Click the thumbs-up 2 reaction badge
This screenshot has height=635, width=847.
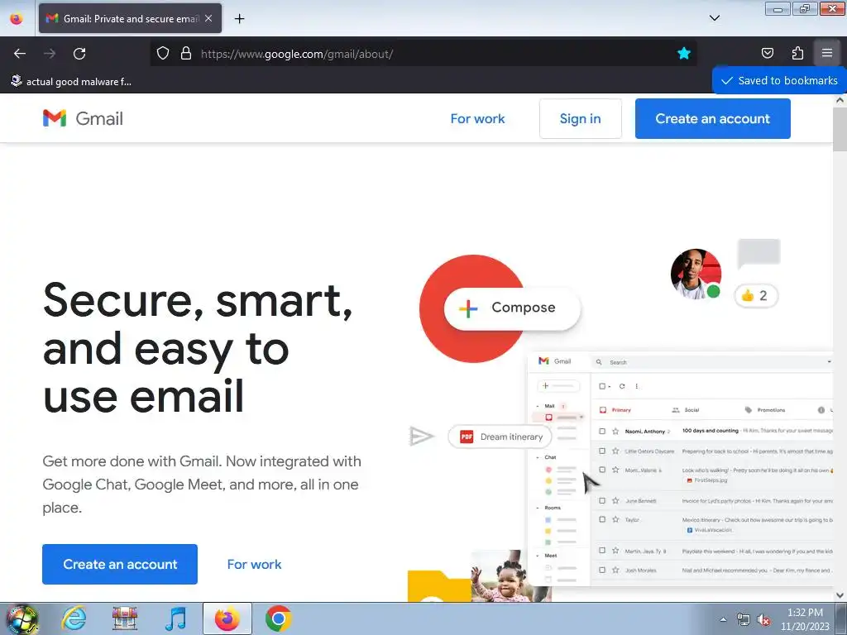[x=756, y=295]
